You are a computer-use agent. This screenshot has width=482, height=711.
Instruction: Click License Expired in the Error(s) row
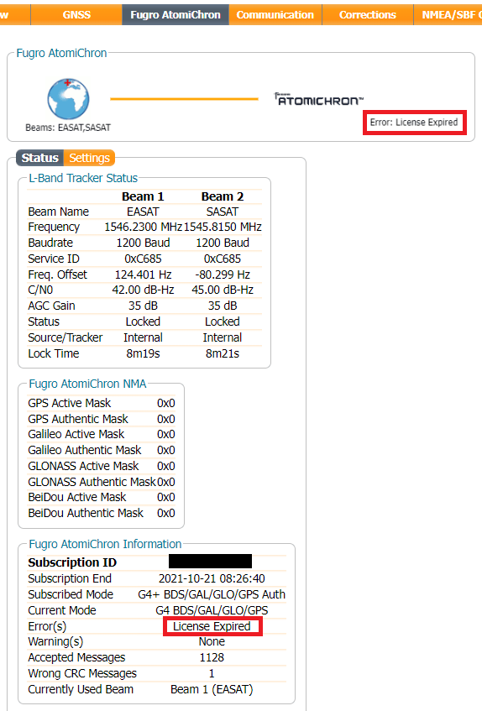pos(212,626)
